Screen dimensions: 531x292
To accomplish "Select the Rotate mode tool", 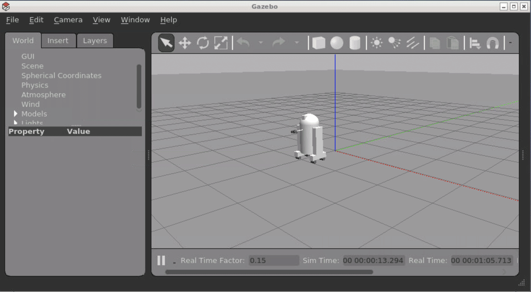I will click(203, 43).
